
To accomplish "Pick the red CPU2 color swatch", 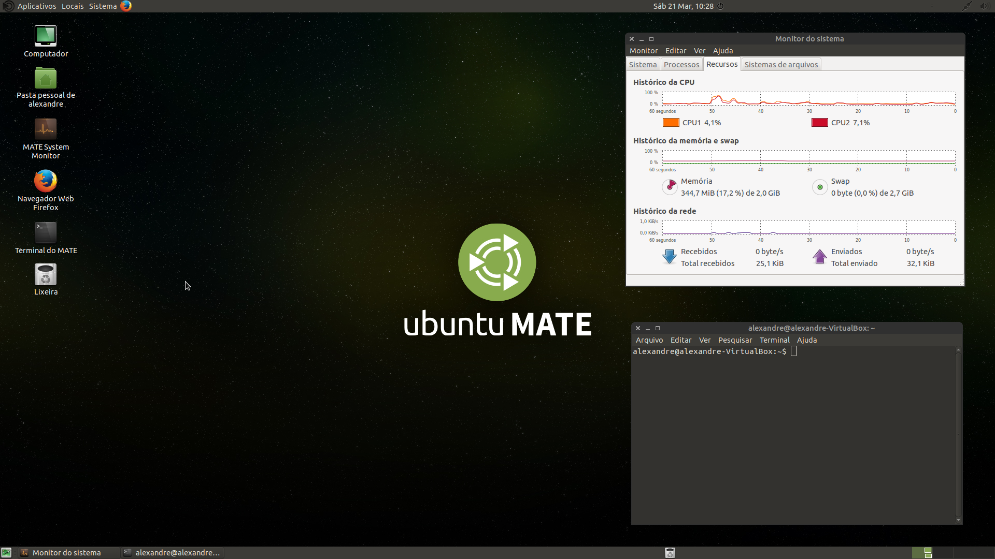I will (x=819, y=123).
